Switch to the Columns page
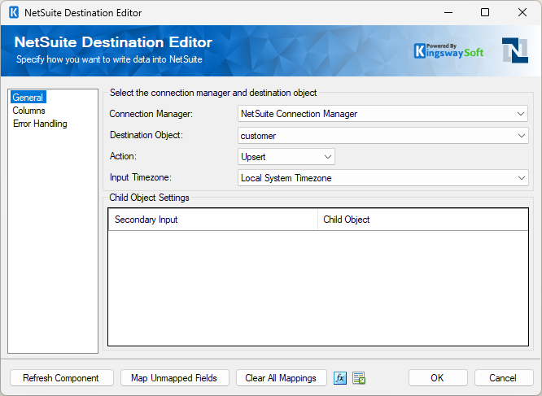The image size is (542, 396). point(28,111)
